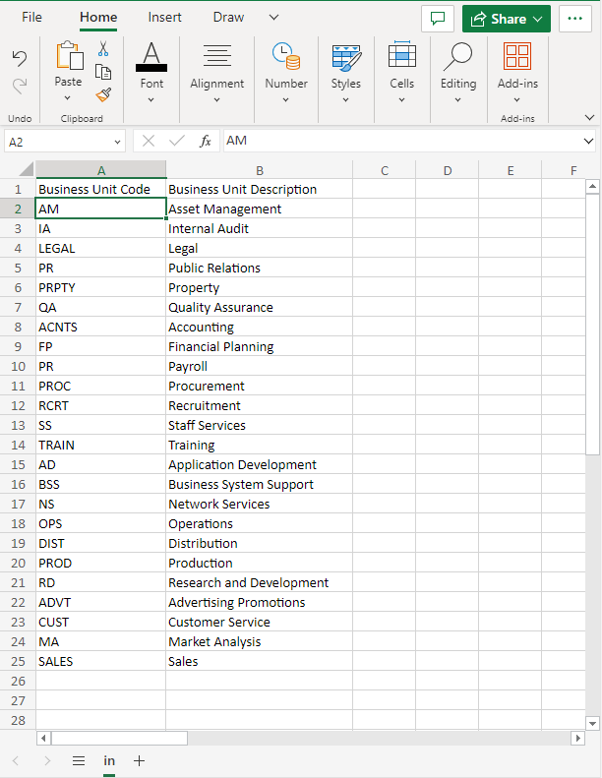The width and height of the screenshot is (602, 778).
Task: Expand the Name Box dropdown arrow
Action: pyautogui.click(x=117, y=142)
